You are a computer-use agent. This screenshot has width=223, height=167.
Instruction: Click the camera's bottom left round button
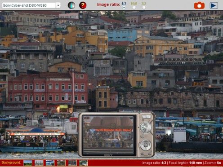point(142,154)
